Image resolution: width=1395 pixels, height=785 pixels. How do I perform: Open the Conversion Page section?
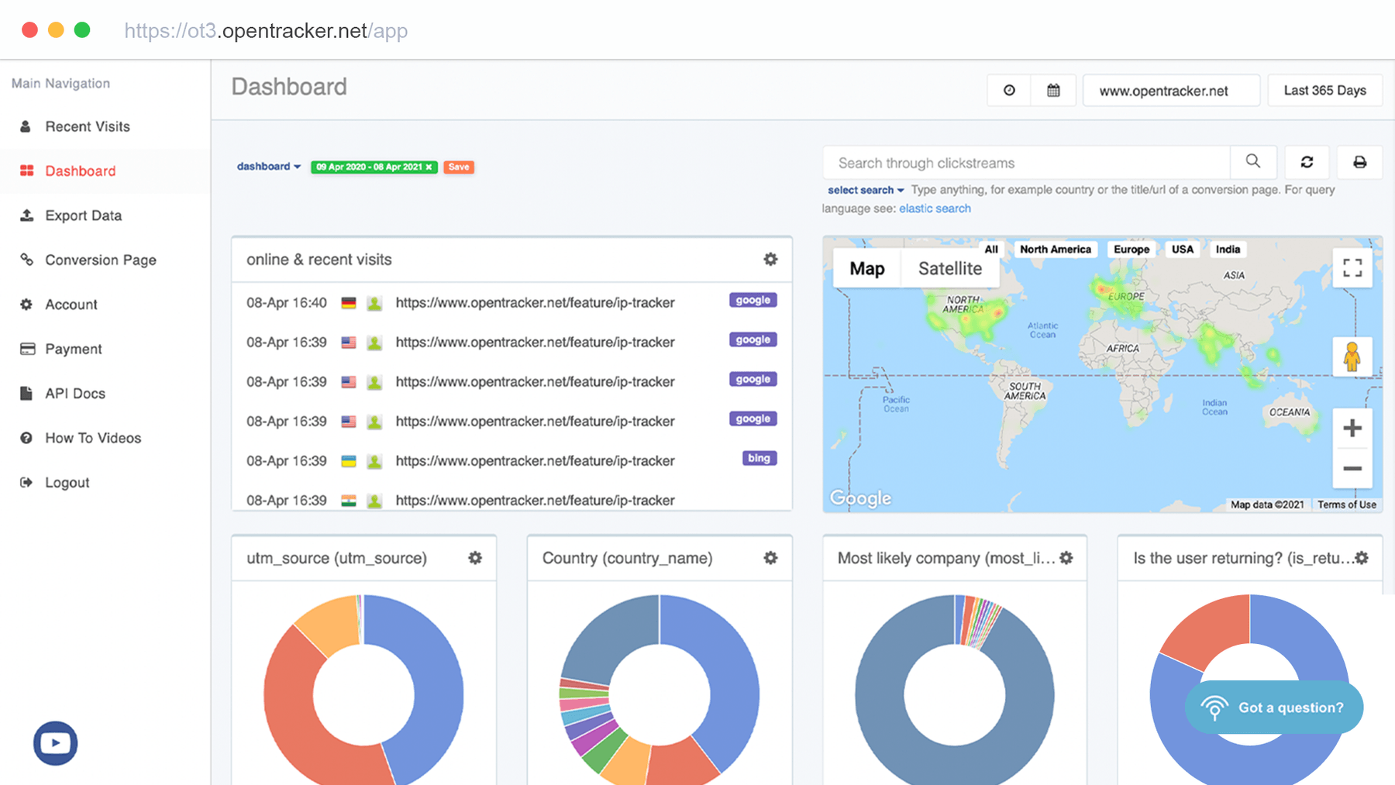coord(100,260)
